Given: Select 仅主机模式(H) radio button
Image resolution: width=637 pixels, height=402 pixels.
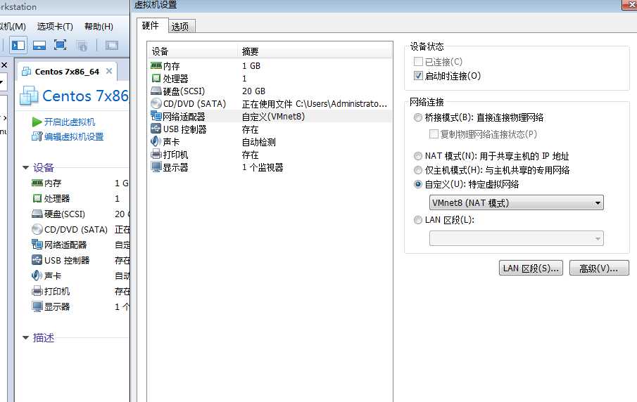Looking at the screenshot, I should coord(417,170).
